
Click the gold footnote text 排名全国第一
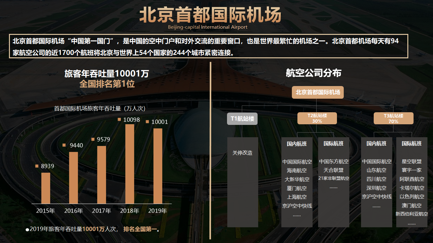coord(140,229)
